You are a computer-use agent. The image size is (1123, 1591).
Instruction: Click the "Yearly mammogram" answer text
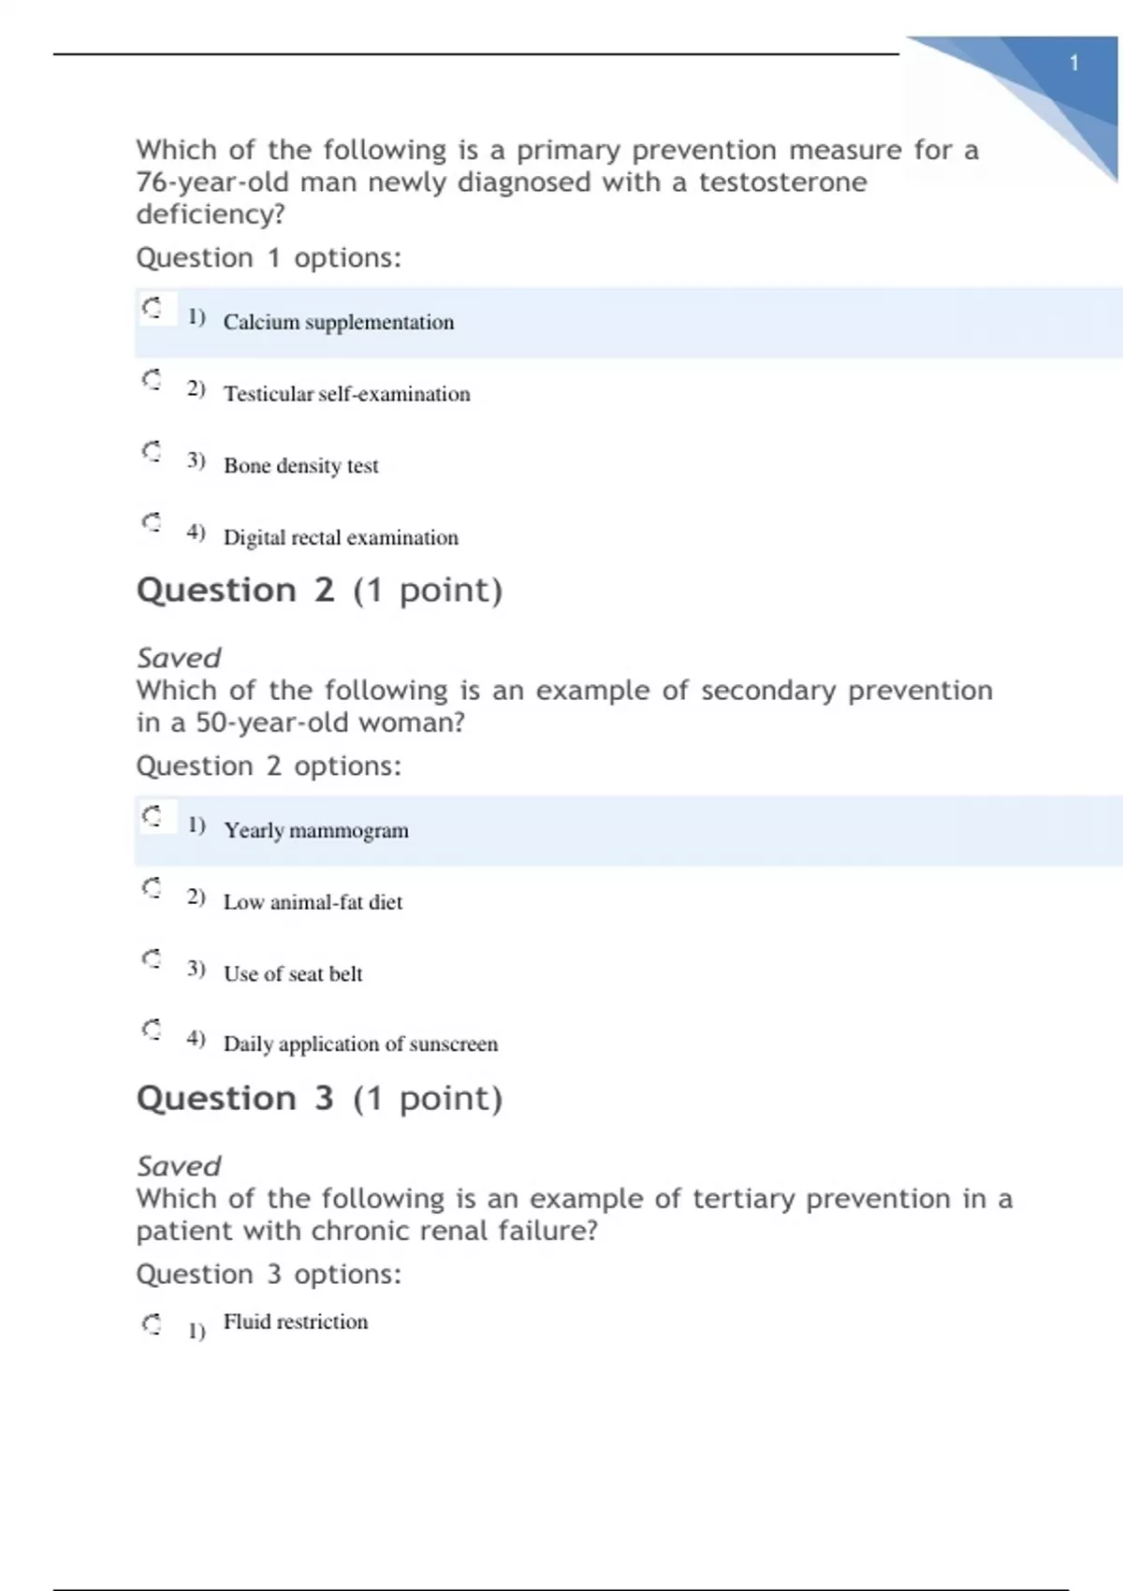coord(316,830)
